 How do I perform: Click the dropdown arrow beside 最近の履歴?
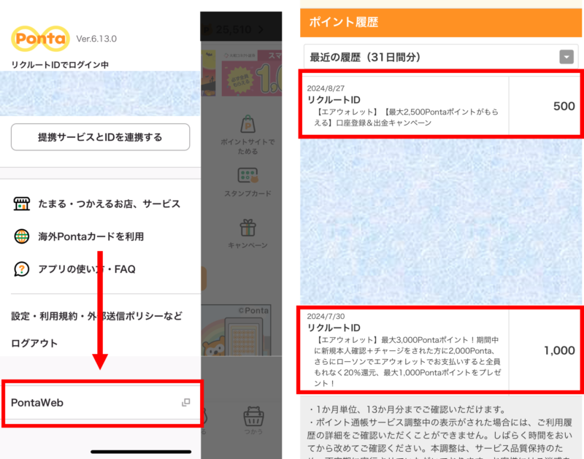click(566, 57)
